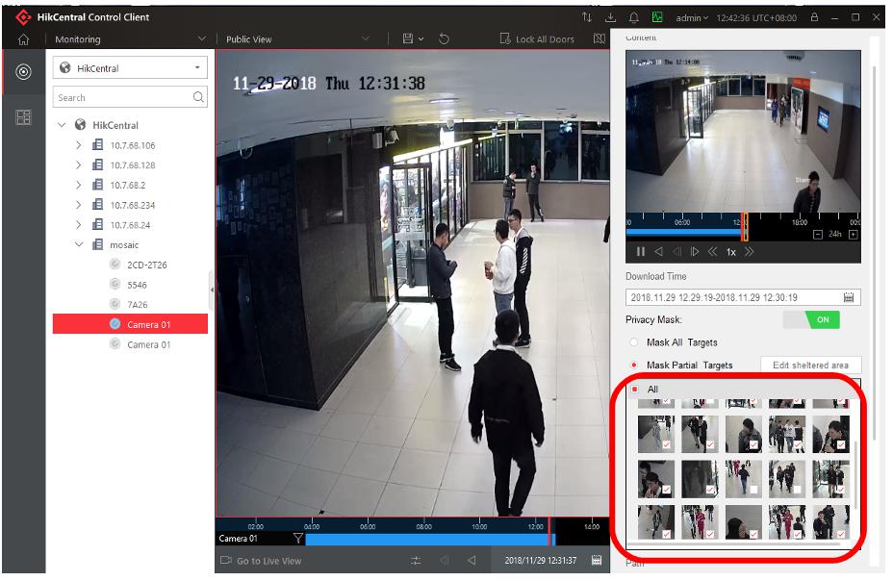The image size is (893, 581).
Task: Open the admin user menu
Action: 691,17
